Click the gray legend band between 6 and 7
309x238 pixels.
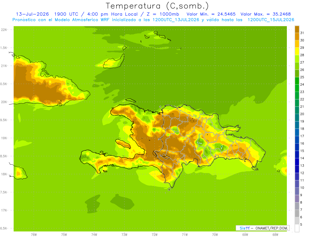[297, 213]
